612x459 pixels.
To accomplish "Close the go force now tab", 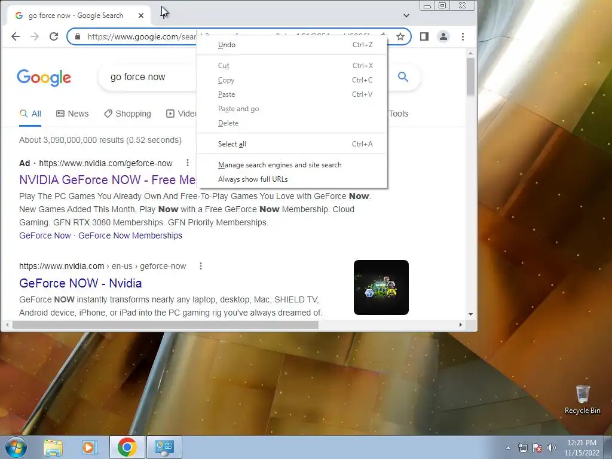I will (x=141, y=16).
